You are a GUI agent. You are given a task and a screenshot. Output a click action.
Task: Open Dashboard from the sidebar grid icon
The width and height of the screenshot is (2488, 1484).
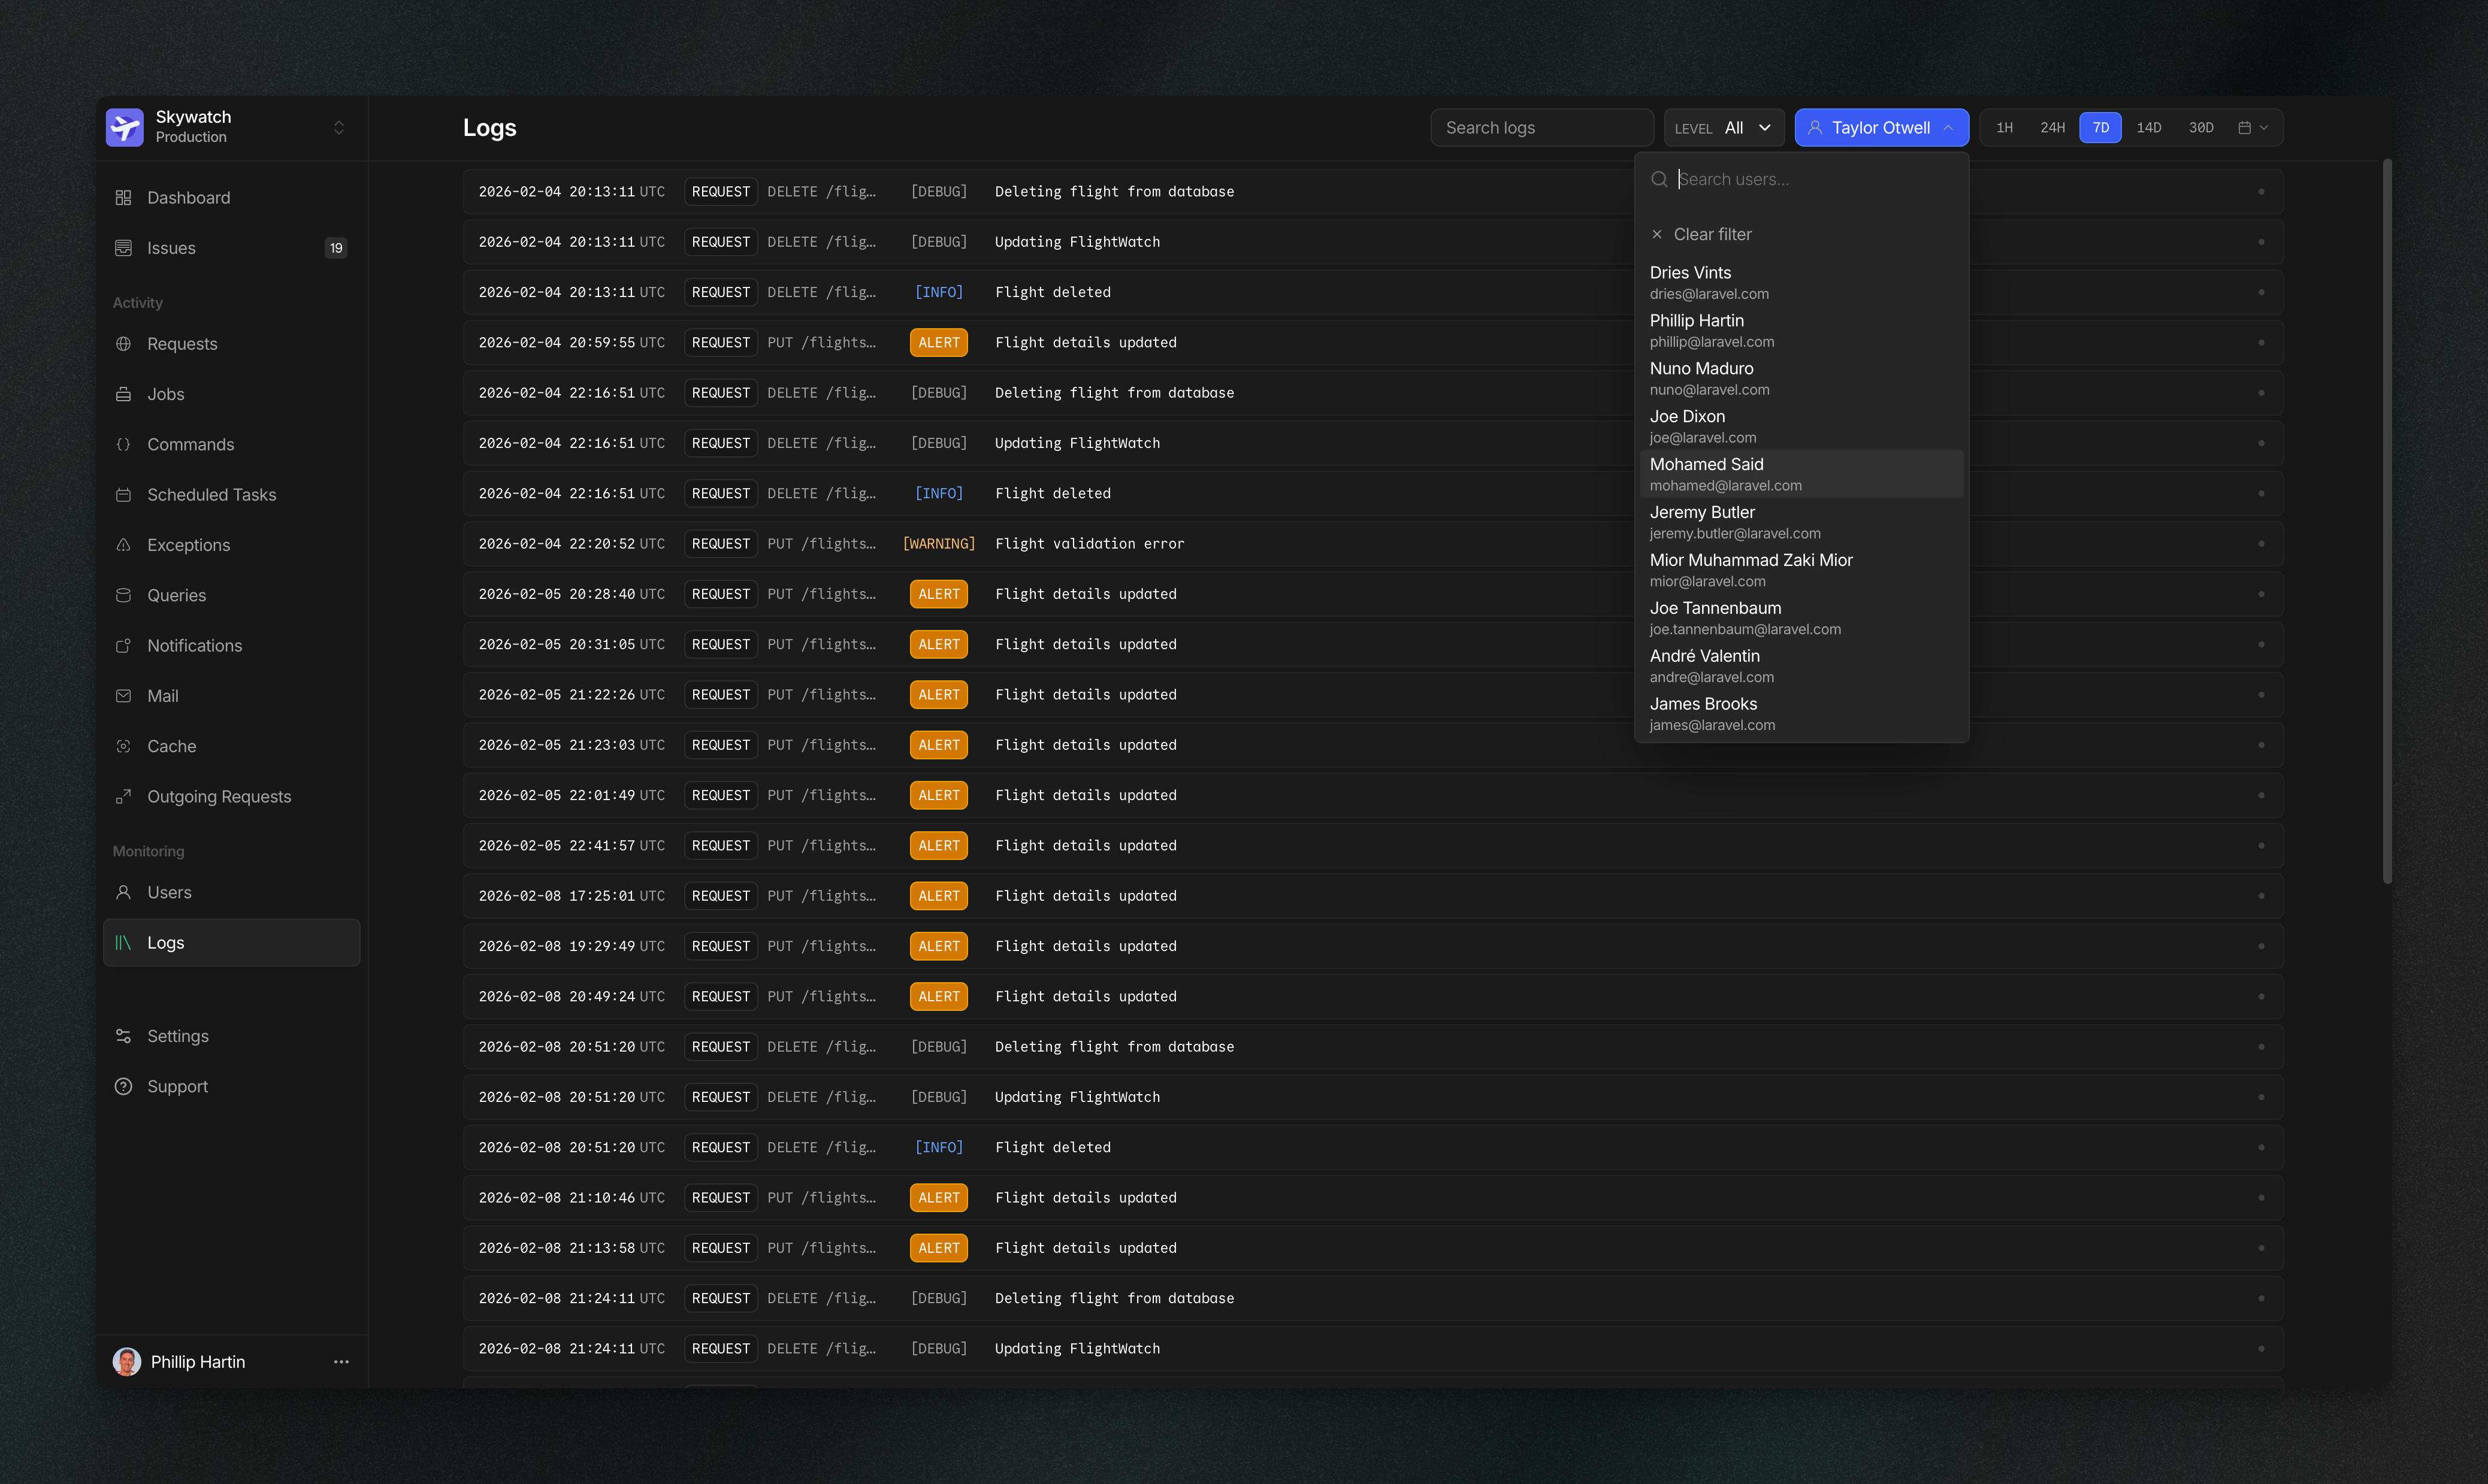pos(123,198)
